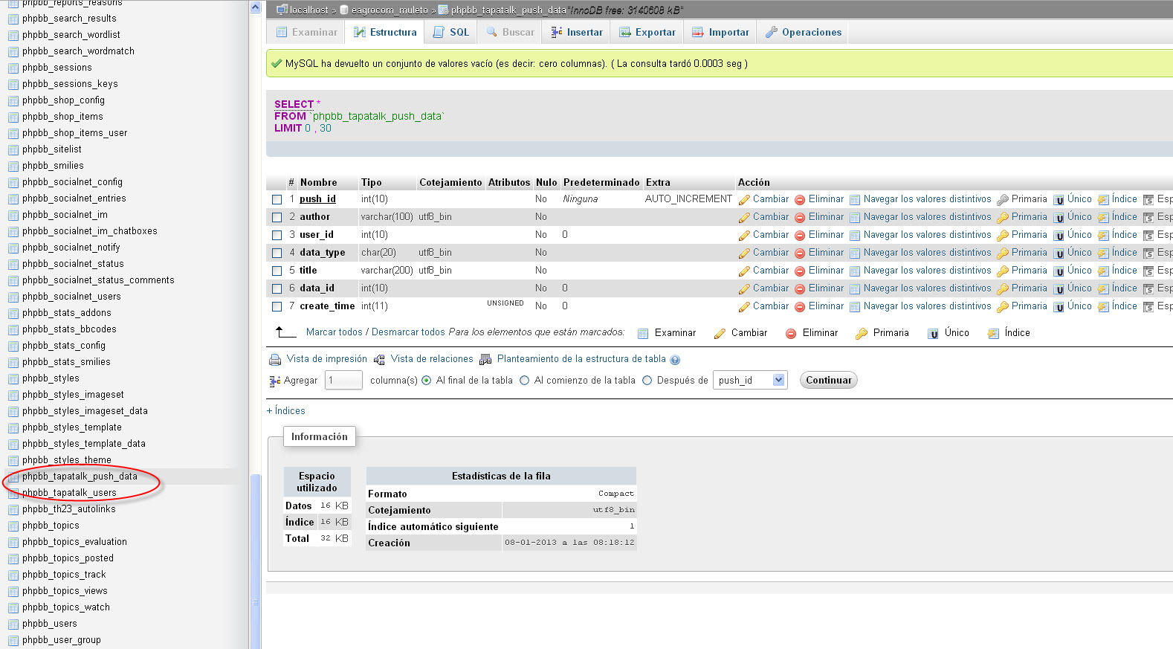Screen dimensions: 1173x649
Task: Click the printer icon for Vista de impresión
Action: point(275,360)
